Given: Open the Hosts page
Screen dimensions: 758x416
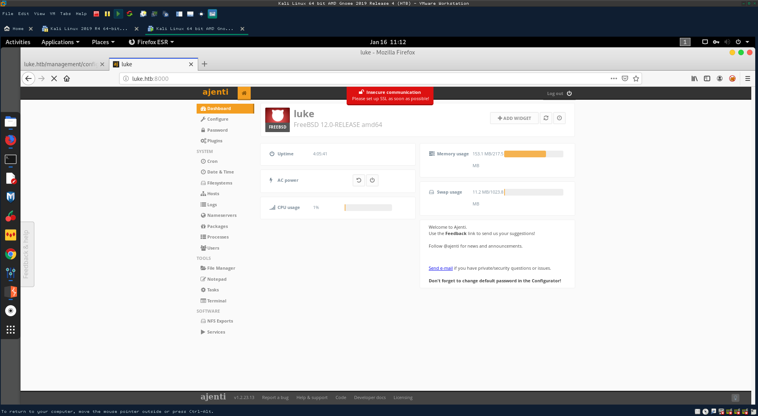Looking at the screenshot, I should tap(210, 194).
